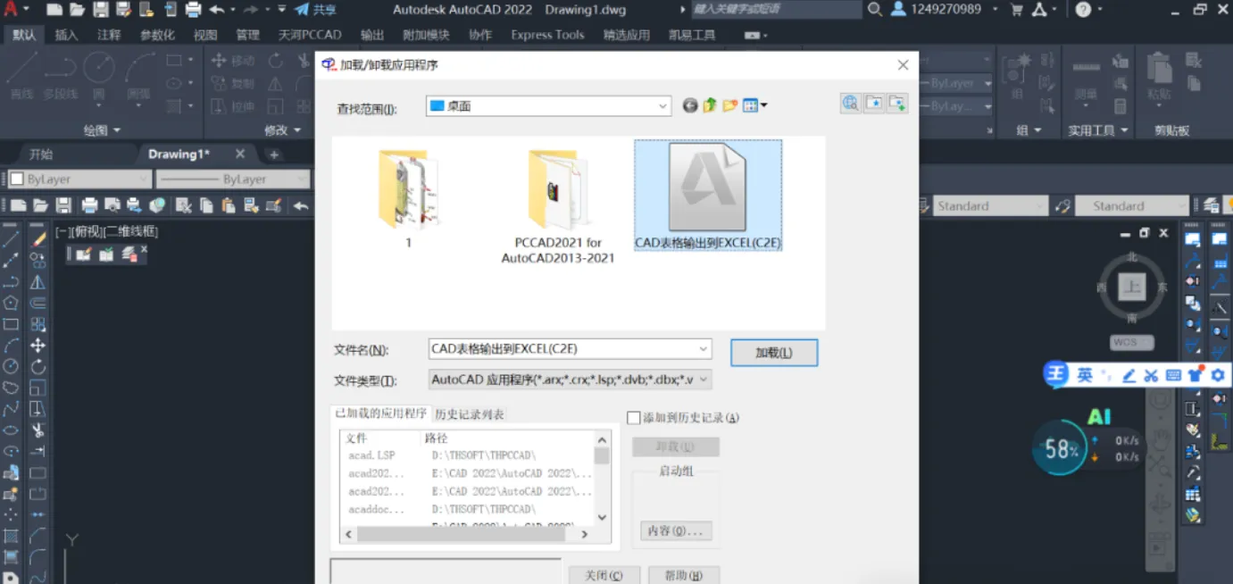The image size is (1233, 584).
Task: Click the AutoCAD application menu logo
Action: click(x=12, y=9)
